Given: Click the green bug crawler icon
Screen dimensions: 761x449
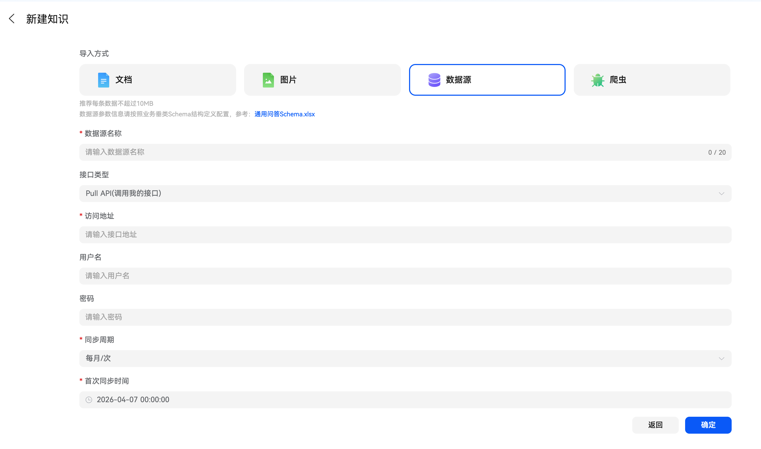Looking at the screenshot, I should click(x=598, y=80).
